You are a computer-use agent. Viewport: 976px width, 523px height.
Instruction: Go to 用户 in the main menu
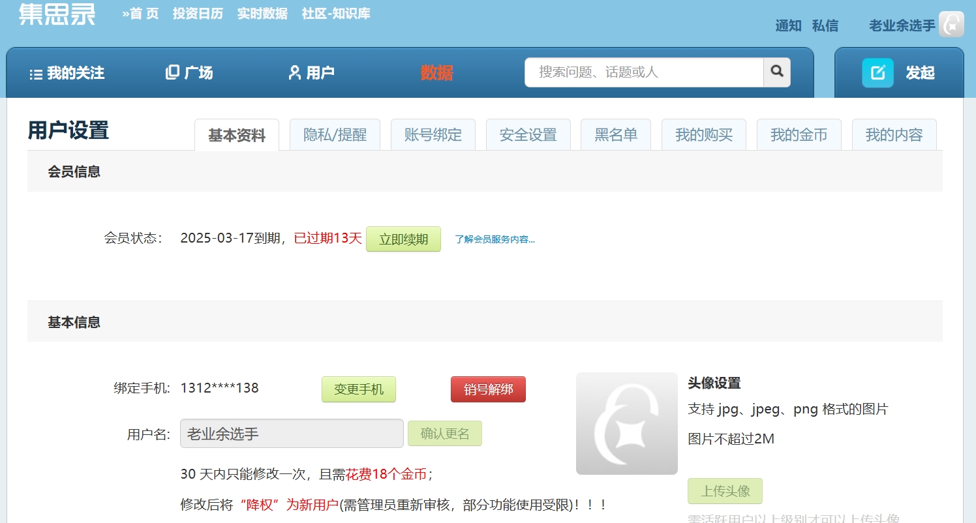(320, 73)
